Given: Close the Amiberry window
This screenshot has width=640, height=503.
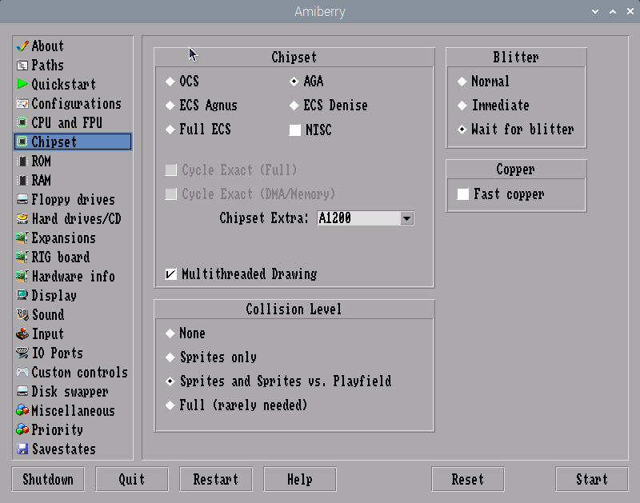Looking at the screenshot, I should [630, 11].
